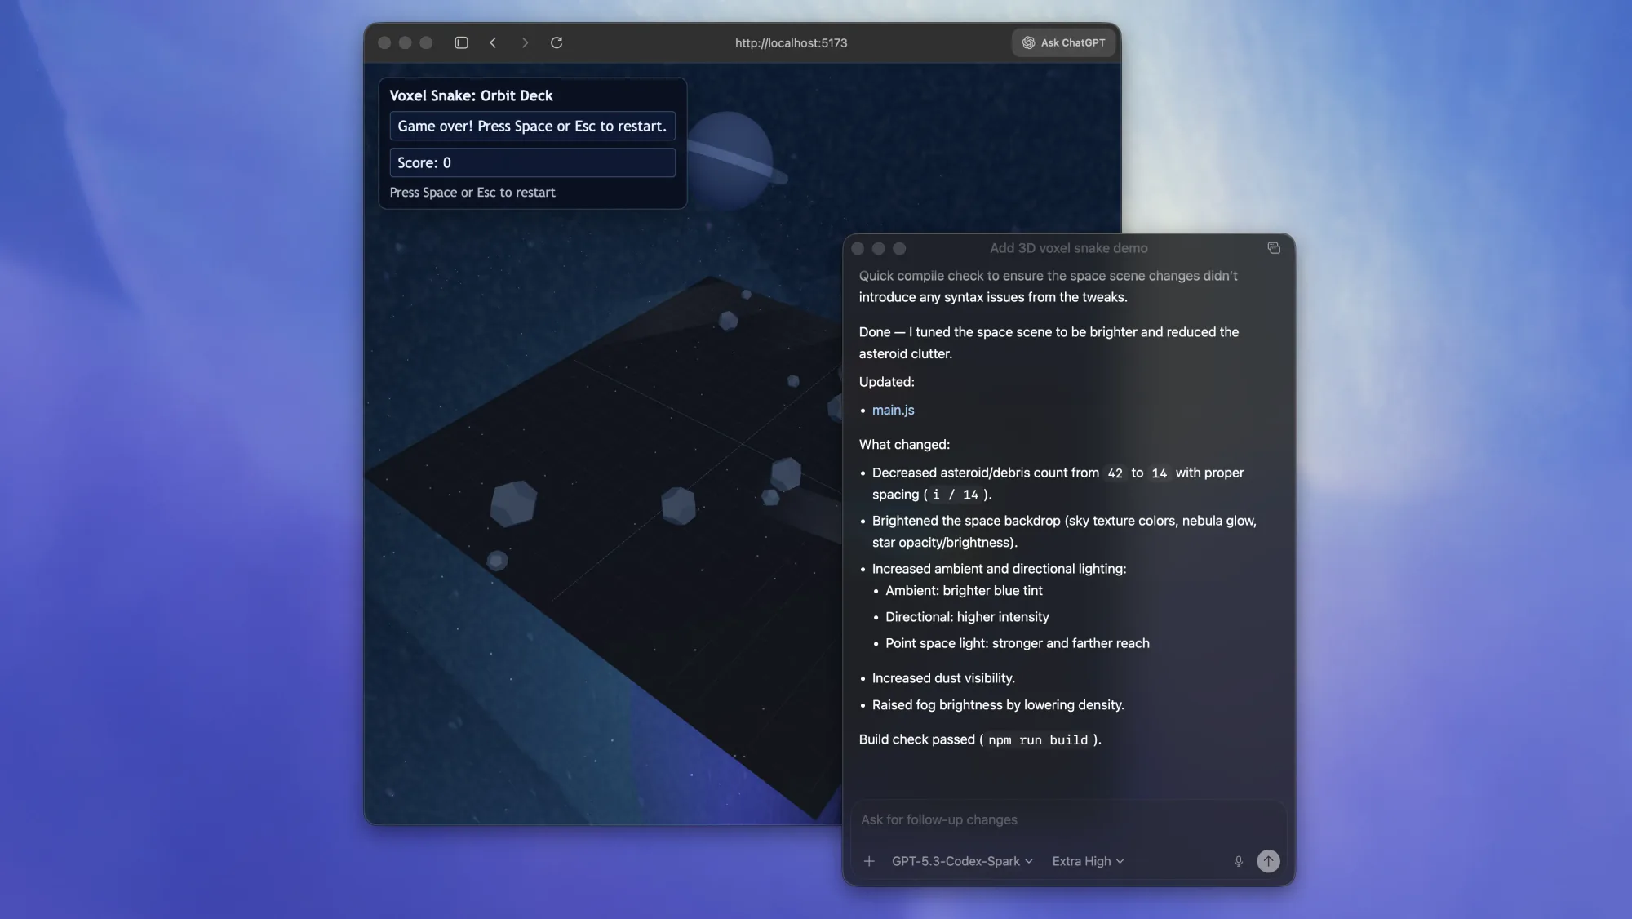The image size is (1632, 919).
Task: Click the Score: 0 box
Action: pos(532,162)
